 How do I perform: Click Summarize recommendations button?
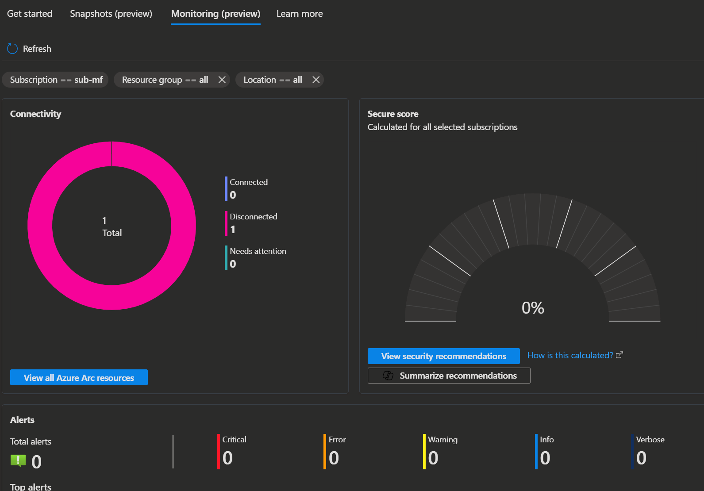(x=449, y=376)
